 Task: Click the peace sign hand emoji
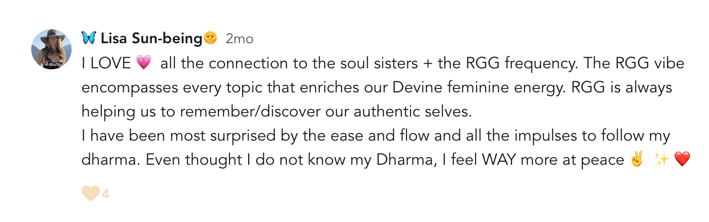(637, 160)
